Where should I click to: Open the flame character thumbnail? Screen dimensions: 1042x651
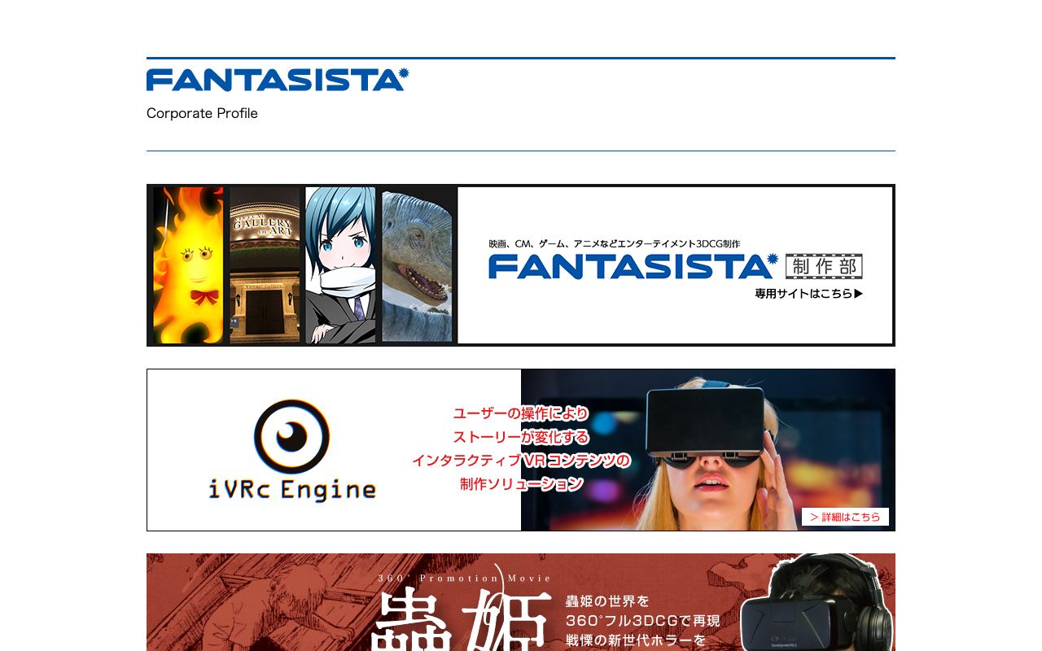click(x=188, y=265)
